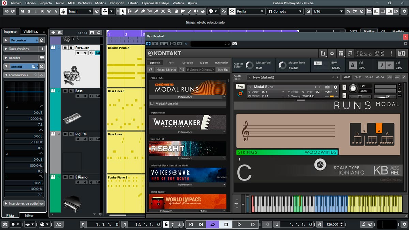
Task: Open the Proyecto menu
Action: [x=46, y=3]
